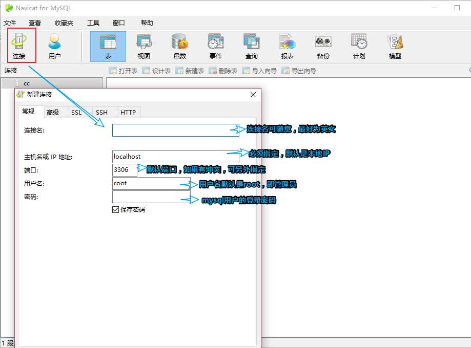Viewport: 471px width, 348px height.
Task: Open the 报表 (Report) toolbar icon
Action: tap(287, 47)
